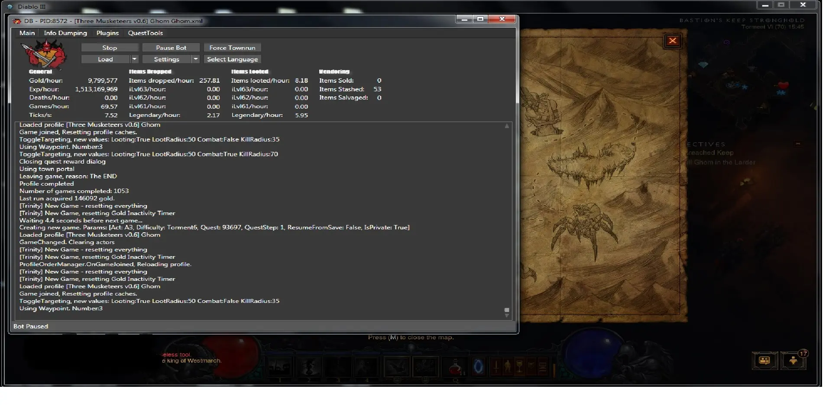Viewport: 829px width, 405px height.
Task: Select the second skill slot icon
Action: point(309,367)
